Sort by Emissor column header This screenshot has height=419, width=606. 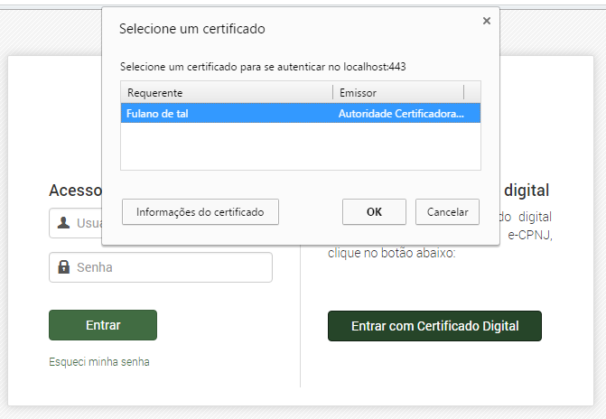[397, 93]
